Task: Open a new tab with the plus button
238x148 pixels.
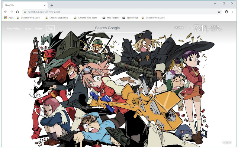Action: click(x=52, y=6)
